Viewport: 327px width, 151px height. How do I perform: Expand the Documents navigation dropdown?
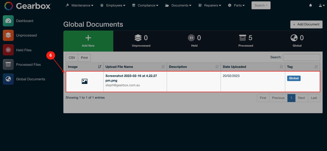coord(178,5)
